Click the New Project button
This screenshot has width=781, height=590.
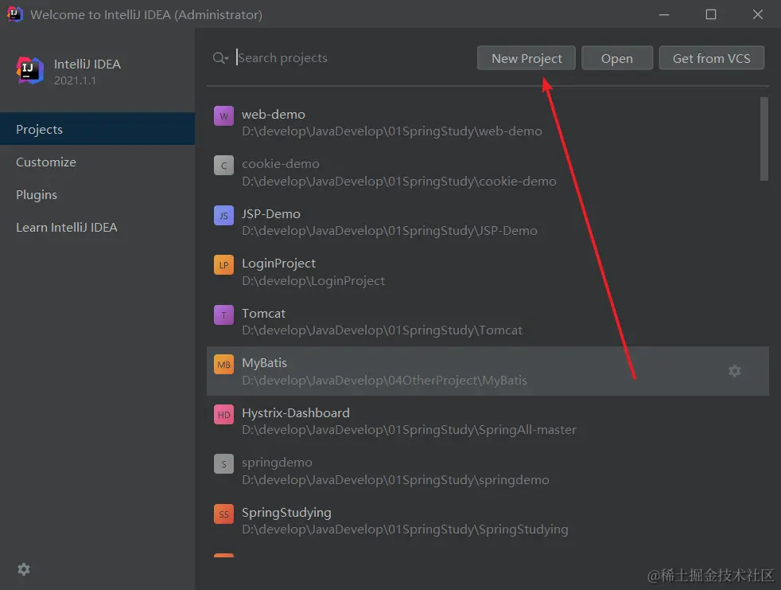(526, 58)
